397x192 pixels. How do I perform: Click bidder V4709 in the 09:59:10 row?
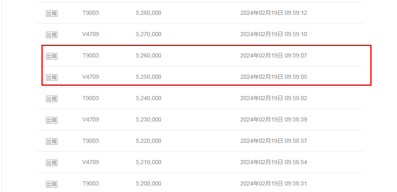tap(90, 34)
